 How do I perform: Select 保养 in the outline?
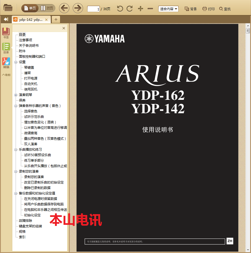pos(22,100)
